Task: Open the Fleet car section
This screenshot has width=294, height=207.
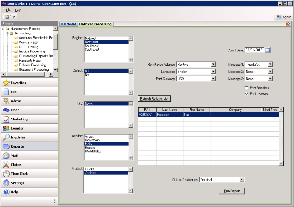Action: coord(30,110)
